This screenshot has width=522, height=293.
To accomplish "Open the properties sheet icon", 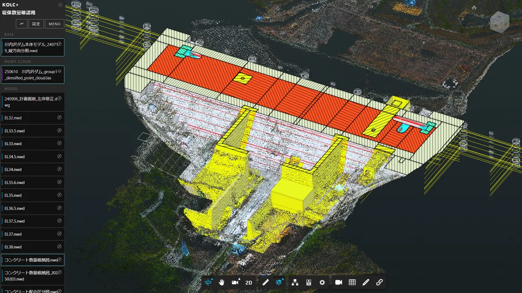I will 308,282.
